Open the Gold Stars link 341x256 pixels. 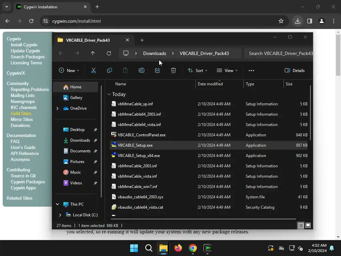pyautogui.click(x=21, y=113)
